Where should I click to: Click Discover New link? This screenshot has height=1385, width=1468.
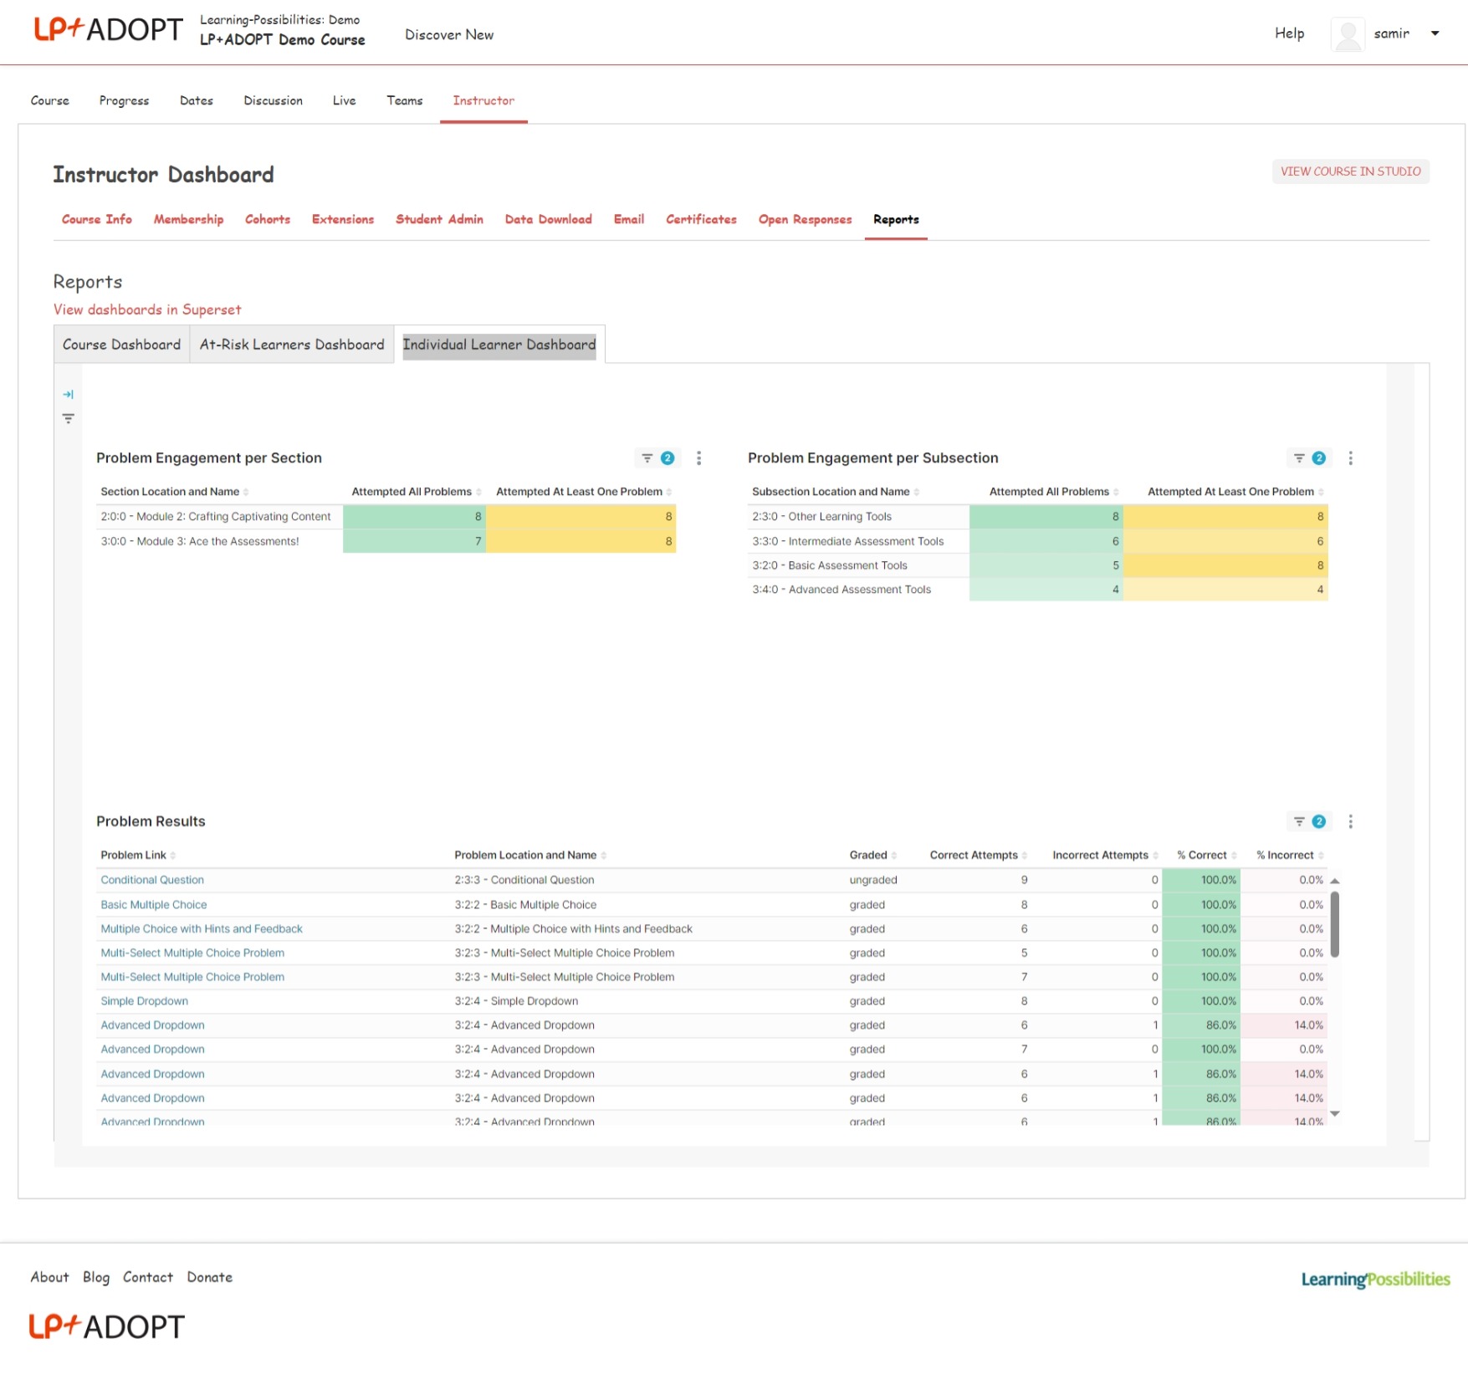[449, 34]
